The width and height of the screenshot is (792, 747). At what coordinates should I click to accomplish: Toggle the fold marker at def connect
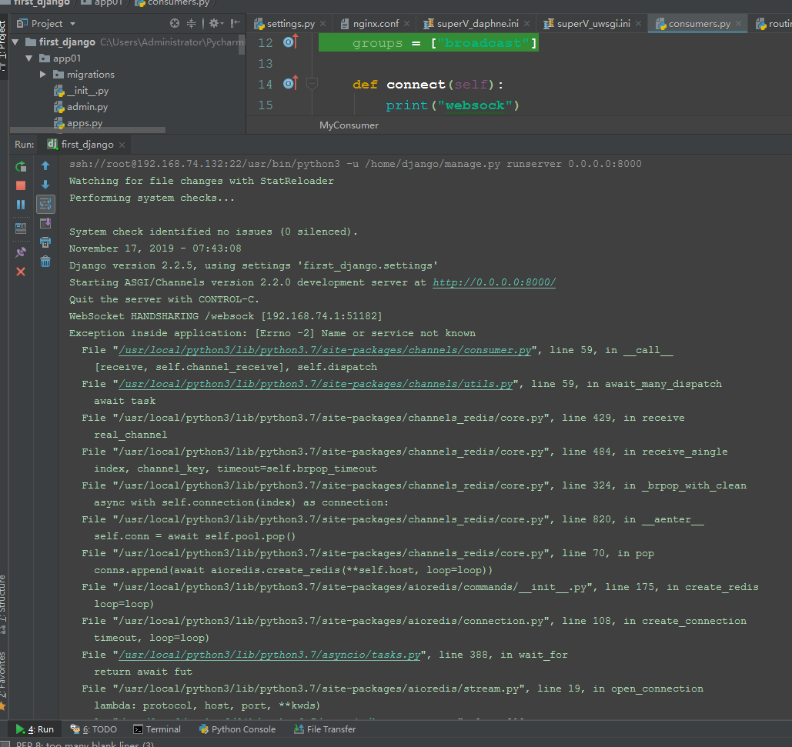point(312,84)
